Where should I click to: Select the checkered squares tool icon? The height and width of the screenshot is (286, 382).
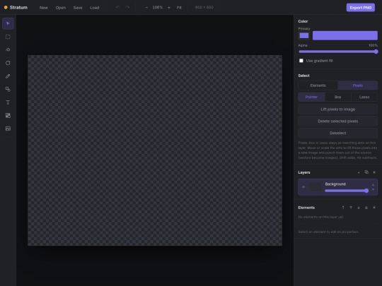click(8, 116)
